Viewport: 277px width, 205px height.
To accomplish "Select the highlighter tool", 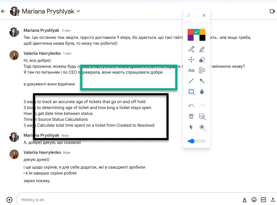I will click(x=202, y=49).
